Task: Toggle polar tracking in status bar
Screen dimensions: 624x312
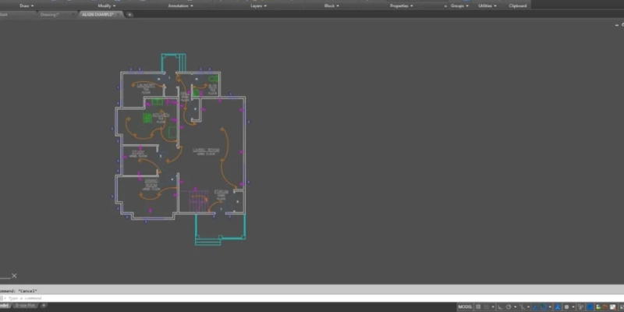Action: pyautogui.click(x=509, y=307)
